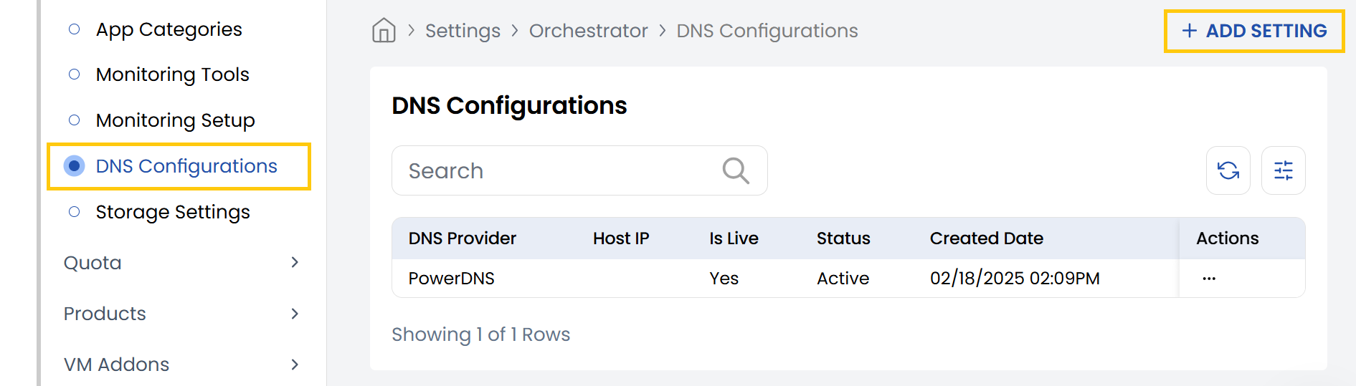Select the Monitoring Tools radio bullet
1356x386 pixels.
(x=74, y=74)
